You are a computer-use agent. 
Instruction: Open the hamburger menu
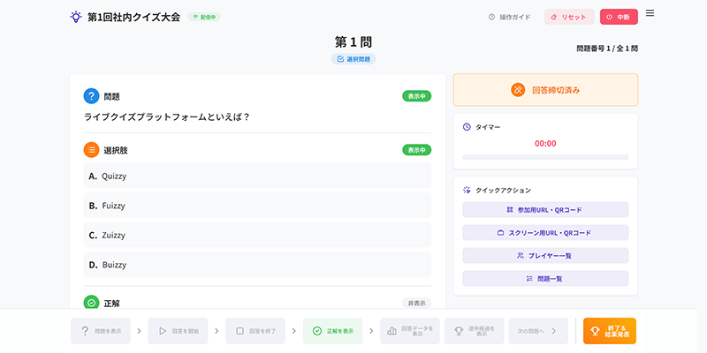650,13
